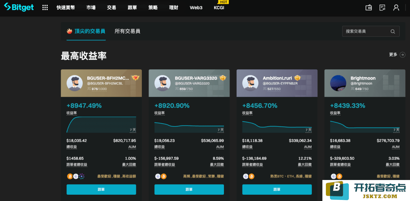
Task: Open trader name Brightmoon
Action: click(363, 78)
